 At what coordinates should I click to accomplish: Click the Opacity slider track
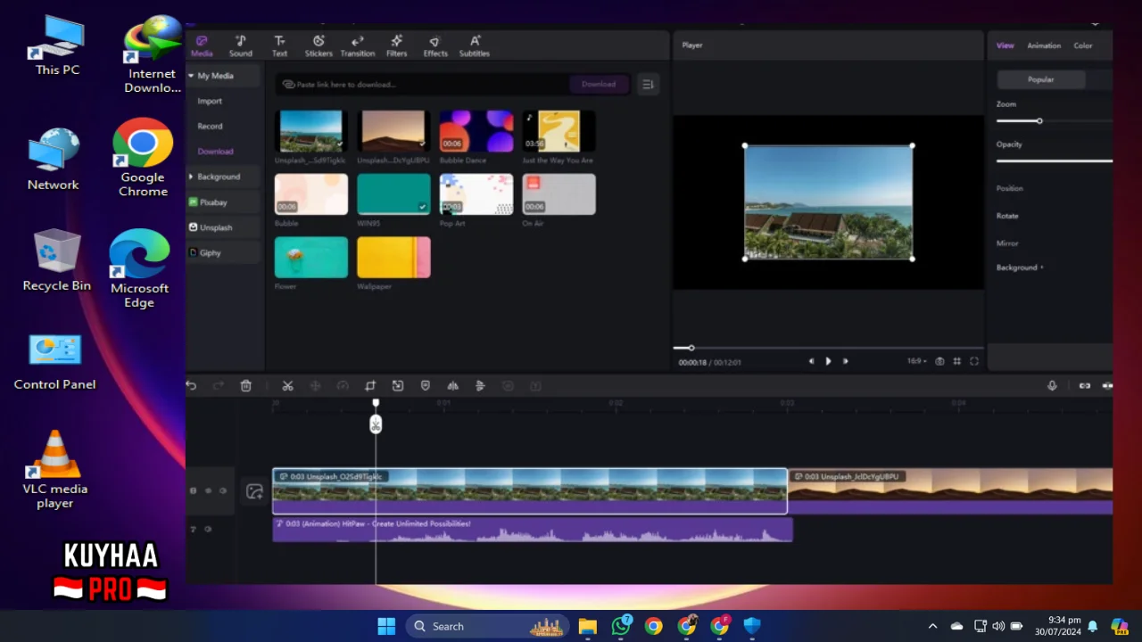(1054, 160)
